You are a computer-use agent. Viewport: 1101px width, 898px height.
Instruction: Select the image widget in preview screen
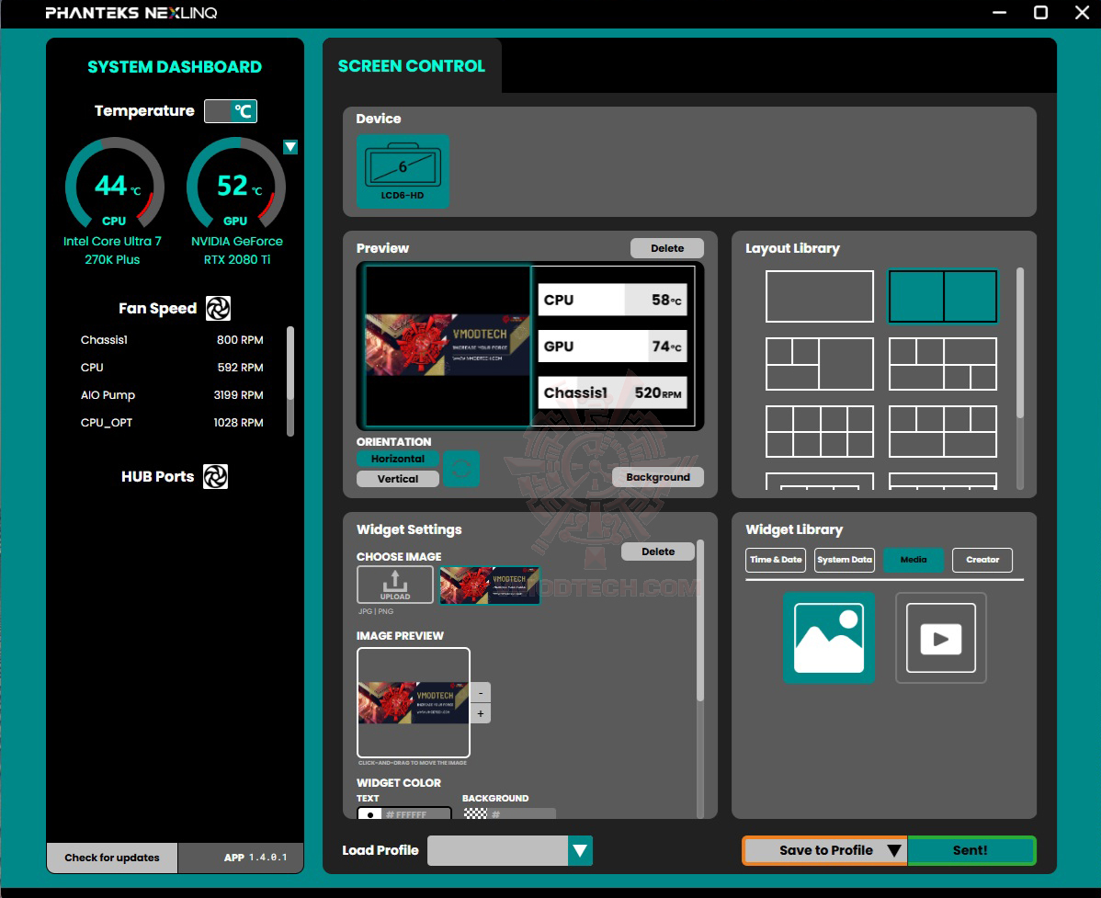[x=448, y=346]
